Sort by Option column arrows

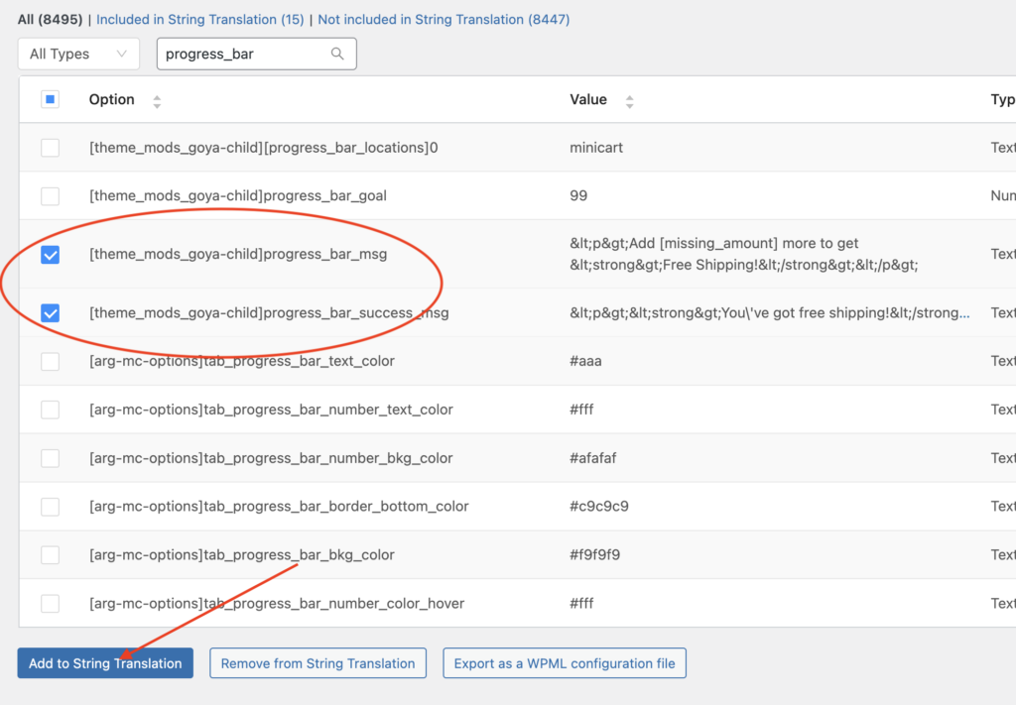tap(157, 101)
